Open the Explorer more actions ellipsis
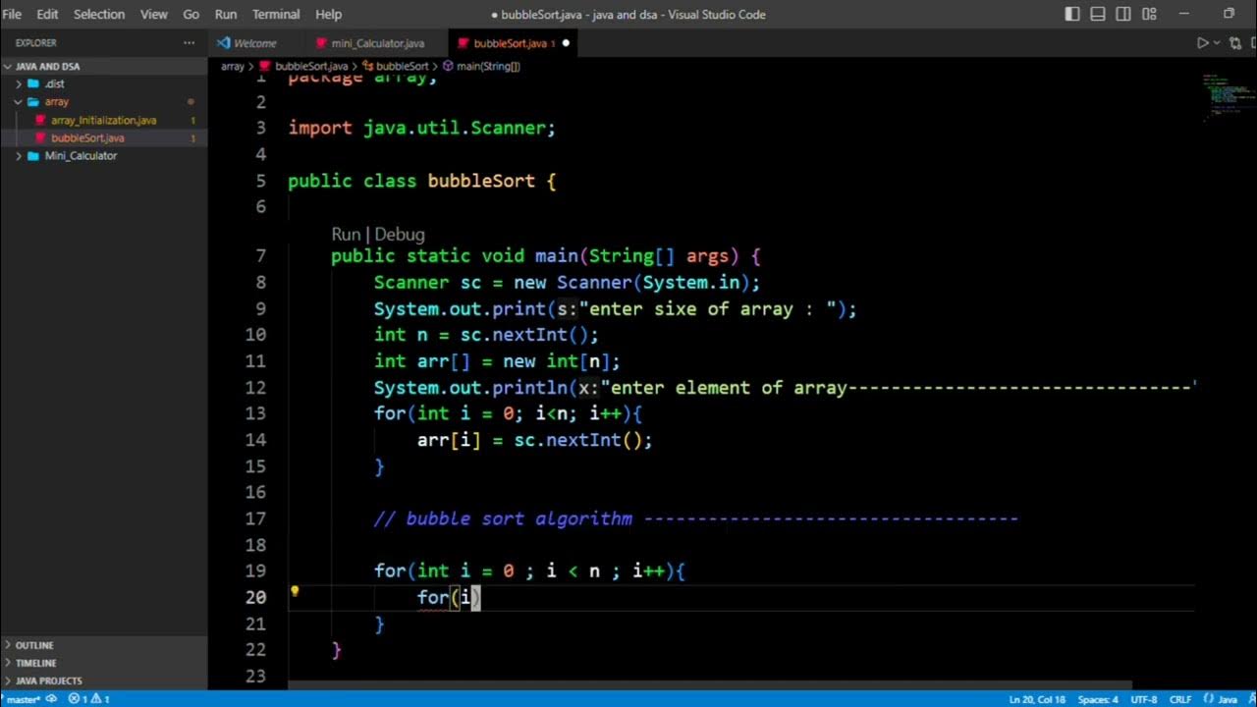The height and width of the screenshot is (707, 1257). [189, 43]
